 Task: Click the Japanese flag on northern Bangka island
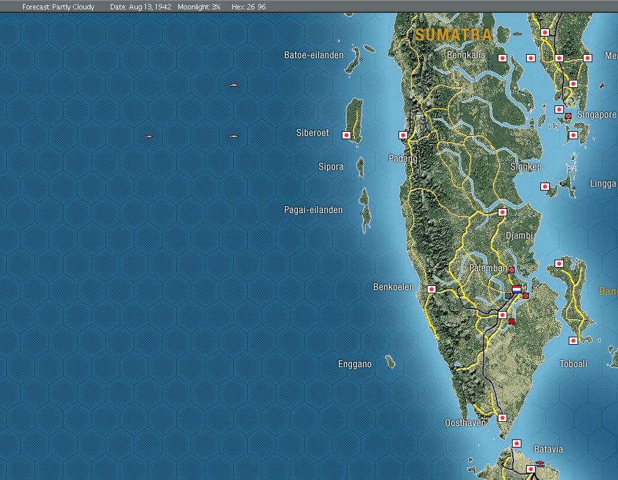click(559, 264)
